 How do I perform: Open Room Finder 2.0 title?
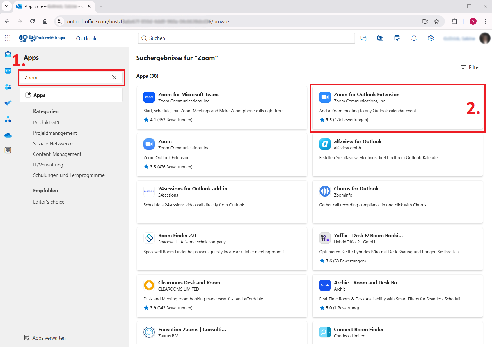click(177, 236)
